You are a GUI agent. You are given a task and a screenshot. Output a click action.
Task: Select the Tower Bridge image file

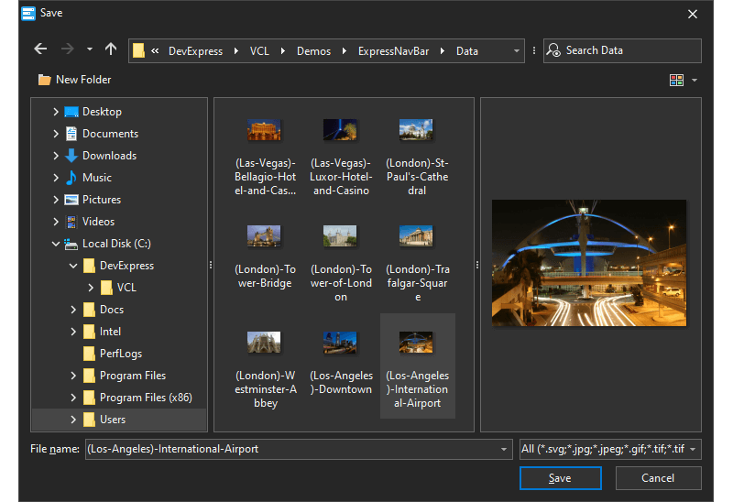tap(264, 236)
